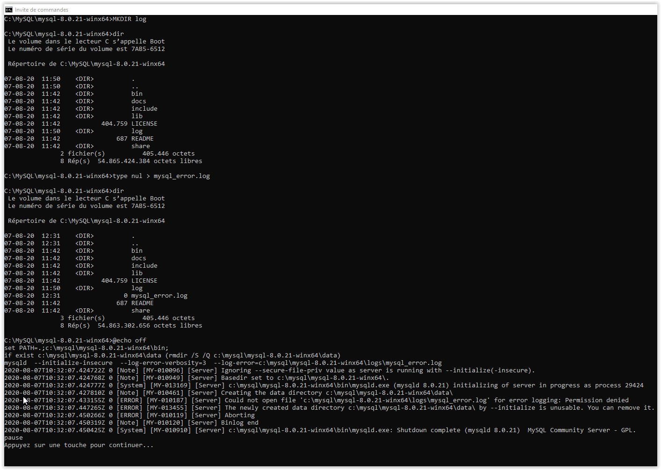Click the 'type nul > mysql_error.log' command
This screenshot has width=661, height=470.
pyautogui.click(x=161, y=176)
